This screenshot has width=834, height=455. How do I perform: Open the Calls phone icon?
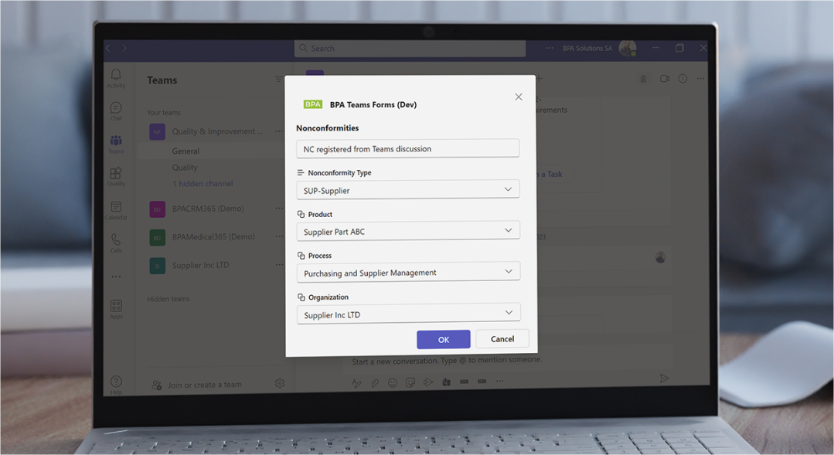point(116,239)
